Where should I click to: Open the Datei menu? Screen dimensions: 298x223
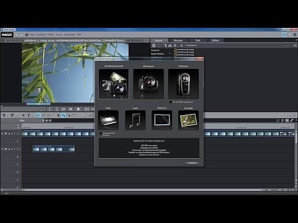(x=32, y=35)
